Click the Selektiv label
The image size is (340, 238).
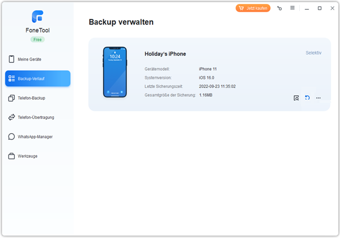coord(313,53)
